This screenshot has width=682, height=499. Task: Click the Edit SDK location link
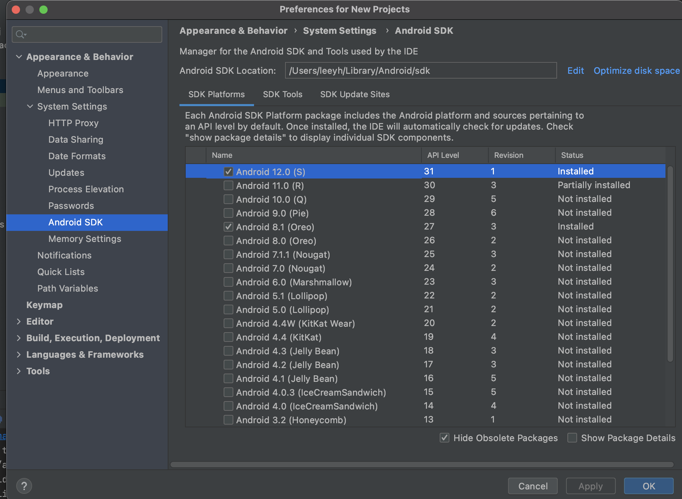coord(575,71)
